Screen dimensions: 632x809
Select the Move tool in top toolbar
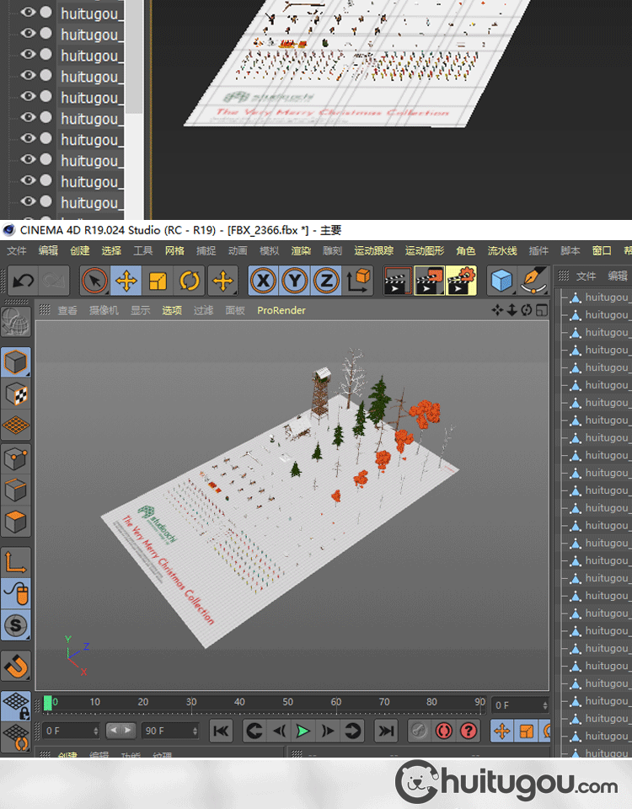(126, 281)
